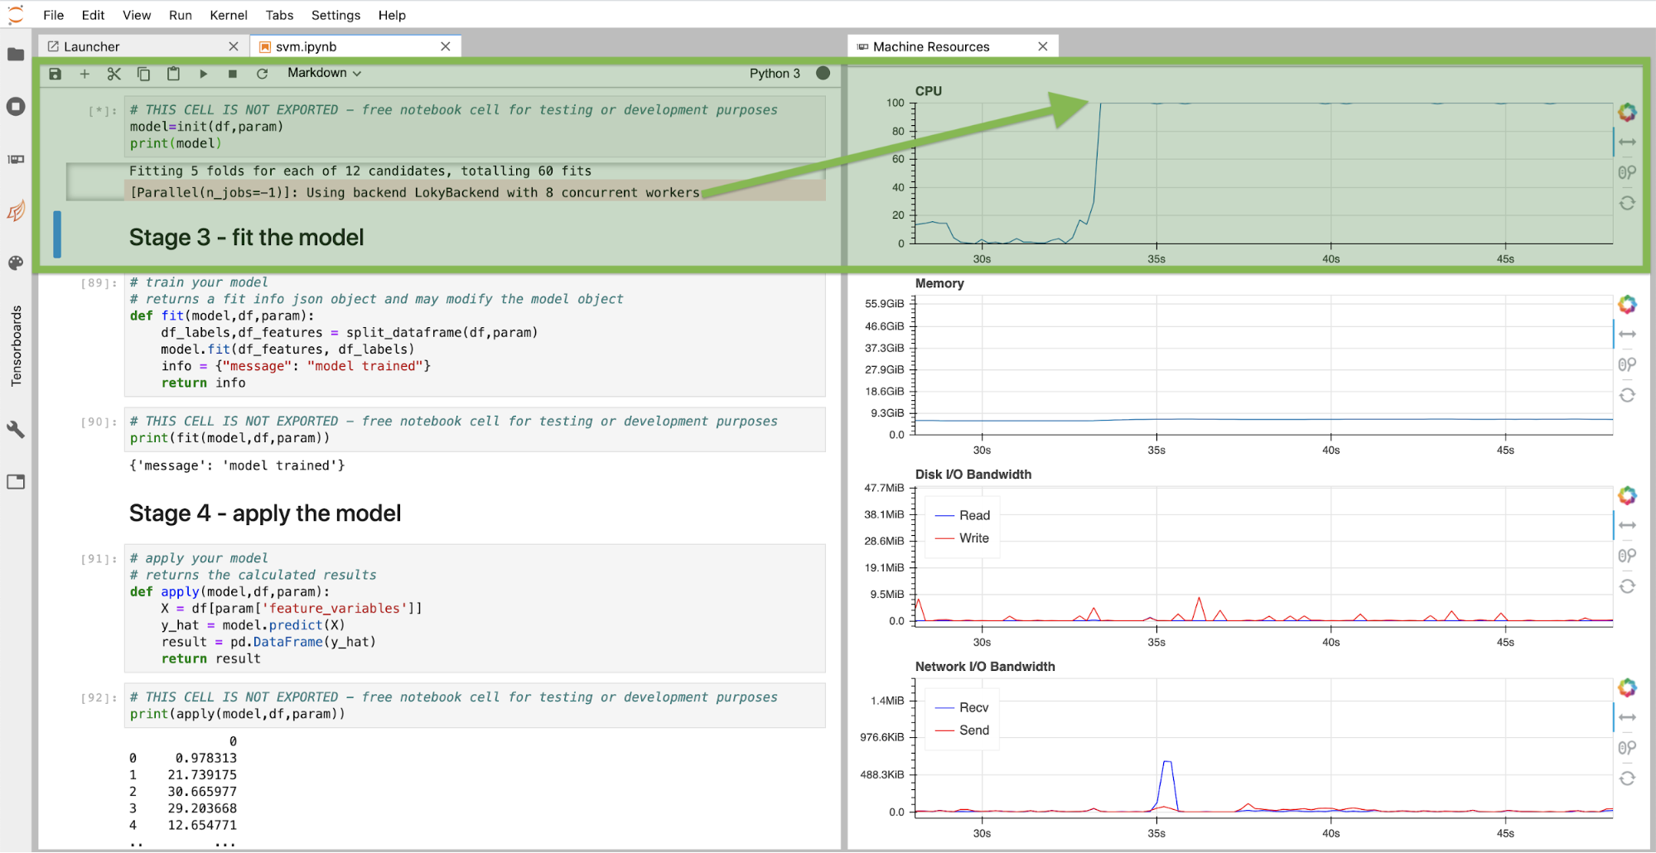Insert a cell below with the plus icon
This screenshot has height=853, width=1656.
pos(84,74)
